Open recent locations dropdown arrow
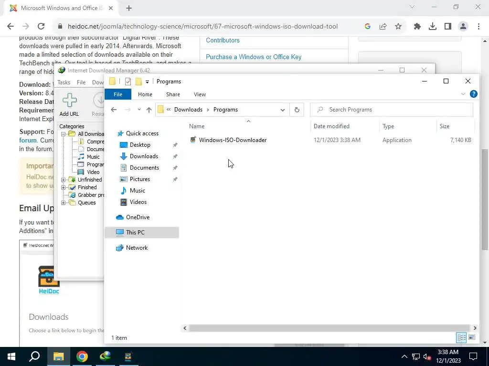The image size is (489, 366). (x=139, y=110)
